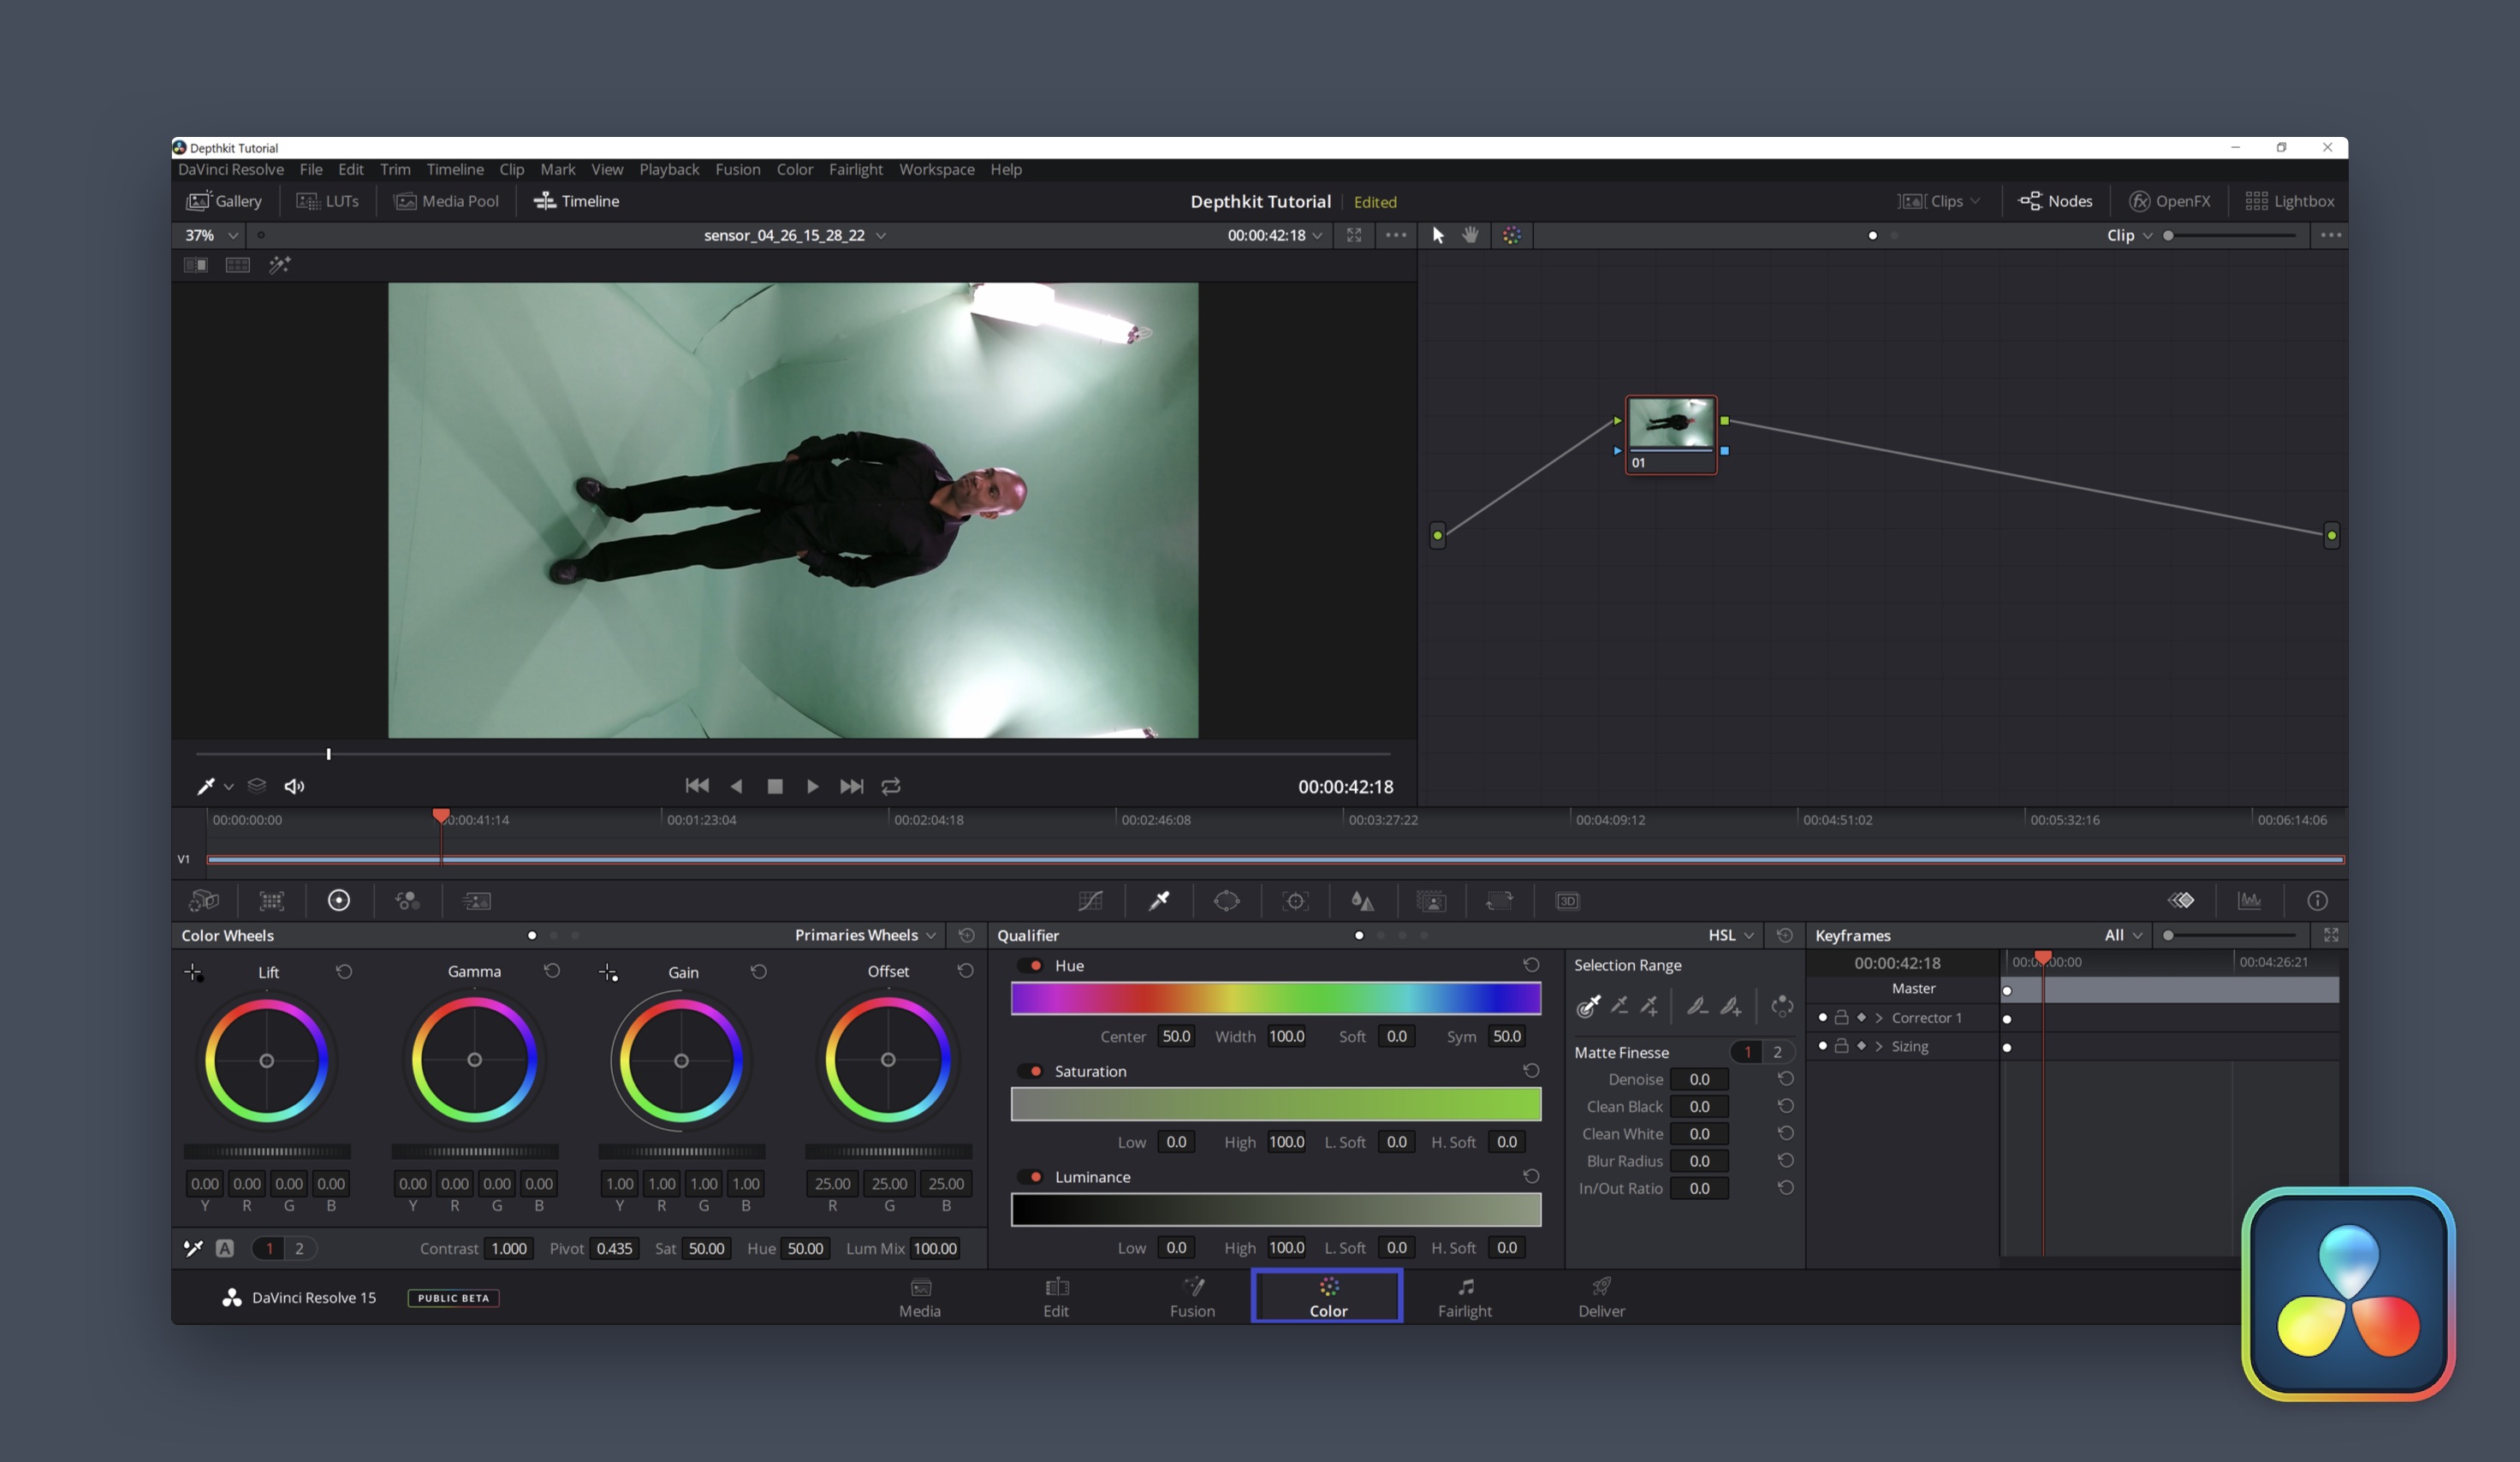The height and width of the screenshot is (1462, 2520).
Task: Open the Playback menu
Action: point(669,169)
